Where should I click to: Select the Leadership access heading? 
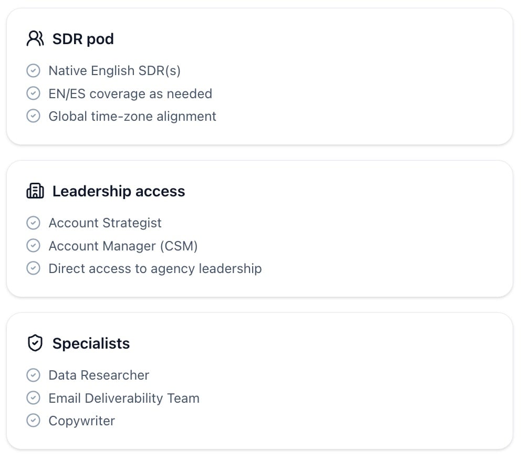(119, 191)
